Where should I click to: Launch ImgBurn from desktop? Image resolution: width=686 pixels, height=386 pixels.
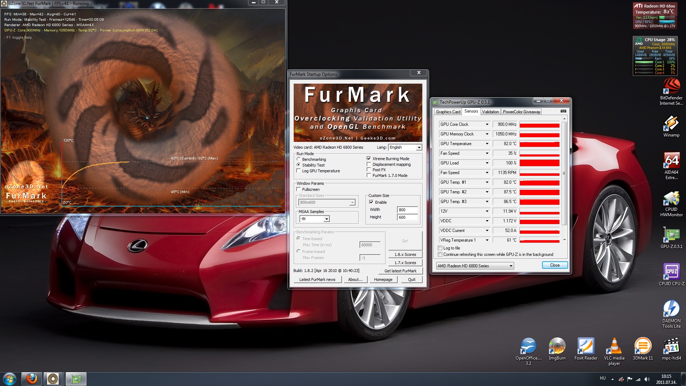click(x=557, y=349)
